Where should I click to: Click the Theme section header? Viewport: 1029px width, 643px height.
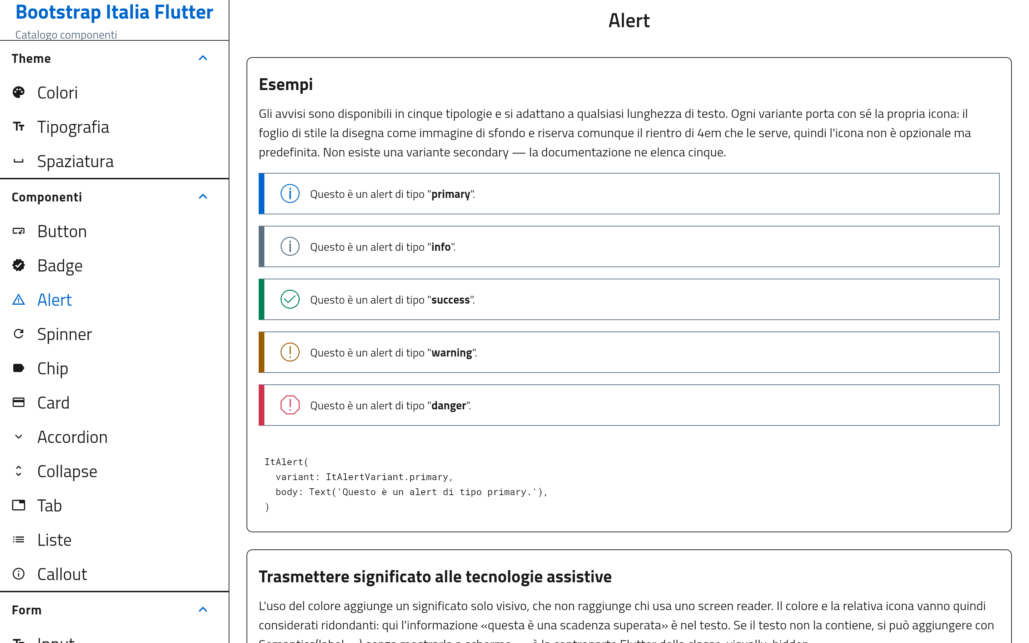point(114,58)
